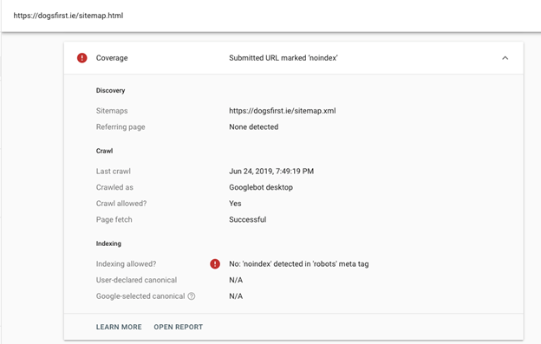Click the 'None detected' referring page value
The height and width of the screenshot is (344, 541).
pos(253,127)
